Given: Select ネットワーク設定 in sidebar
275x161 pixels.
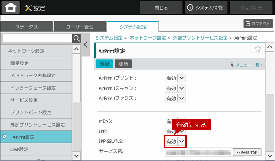Looking at the screenshot, I should click(x=36, y=51).
